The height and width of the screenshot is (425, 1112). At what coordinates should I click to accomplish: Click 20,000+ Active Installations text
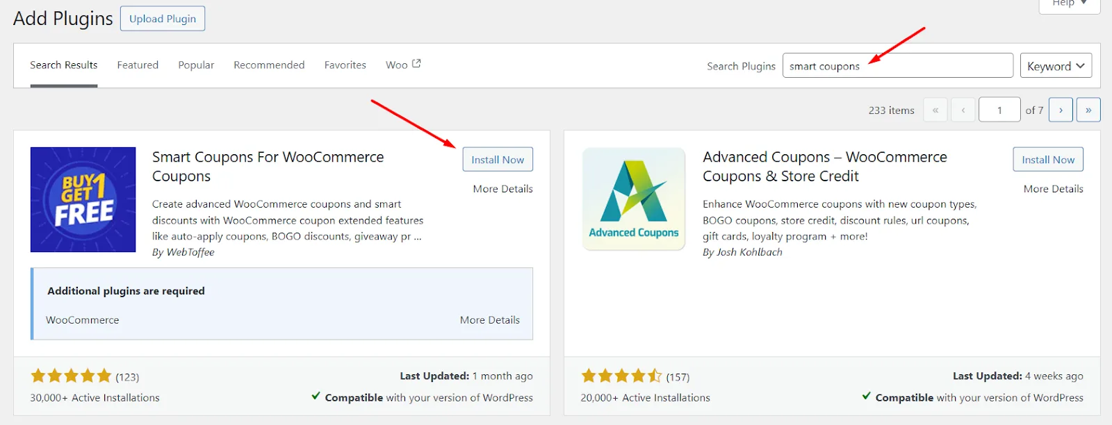(x=646, y=398)
